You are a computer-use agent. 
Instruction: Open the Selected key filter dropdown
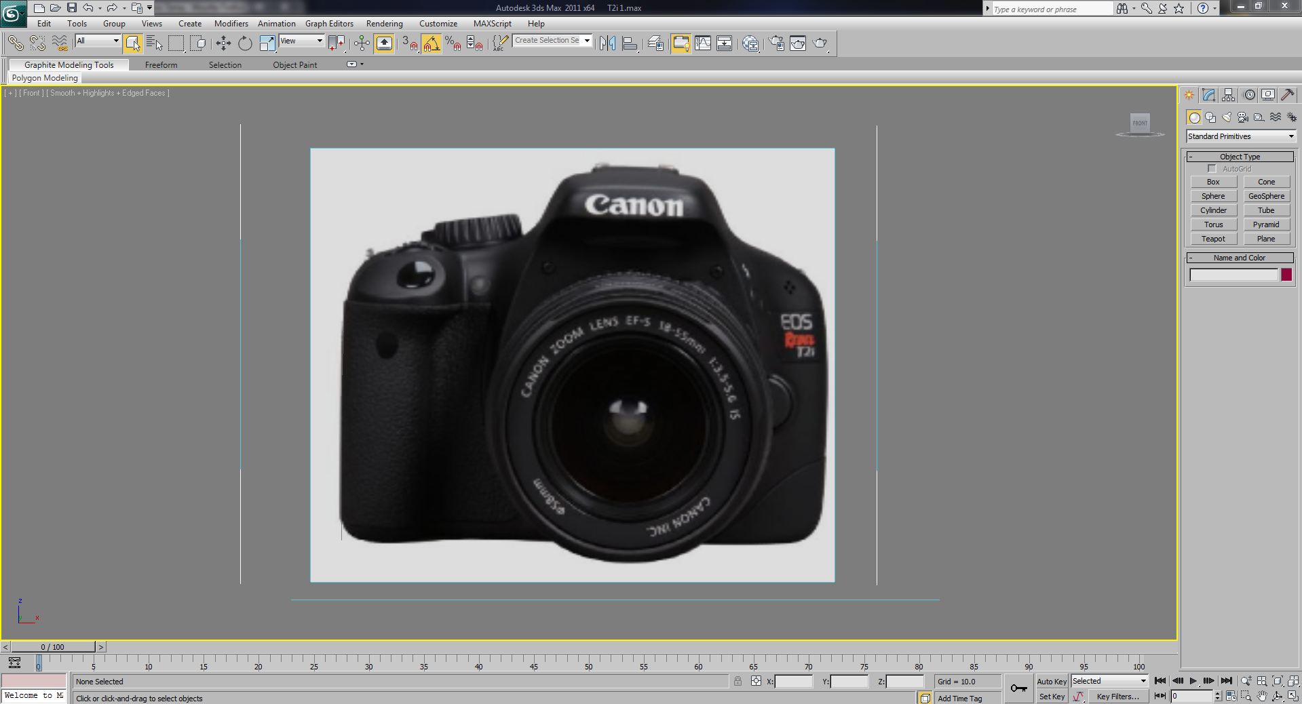tap(1109, 681)
